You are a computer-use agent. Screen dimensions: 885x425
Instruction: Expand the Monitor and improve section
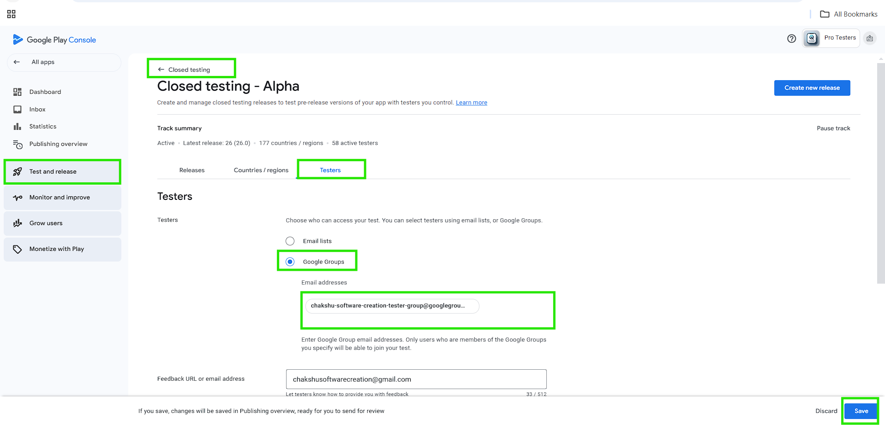pyautogui.click(x=62, y=198)
